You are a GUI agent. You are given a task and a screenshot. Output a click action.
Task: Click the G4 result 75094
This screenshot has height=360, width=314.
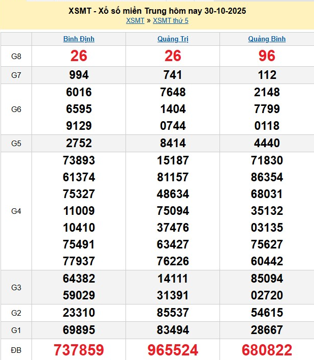click(x=173, y=211)
